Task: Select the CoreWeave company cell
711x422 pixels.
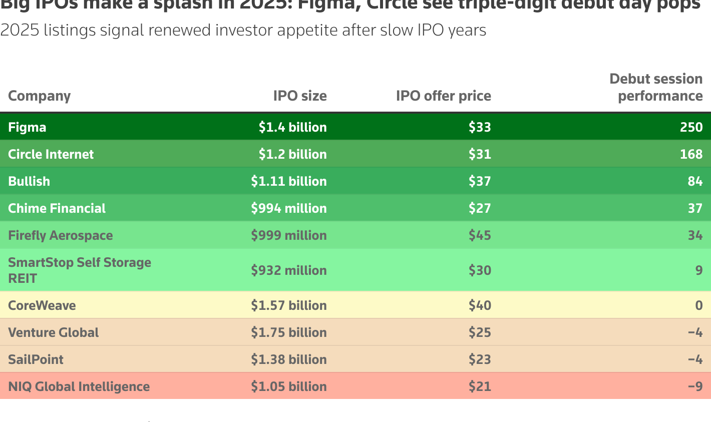Action: (42, 305)
